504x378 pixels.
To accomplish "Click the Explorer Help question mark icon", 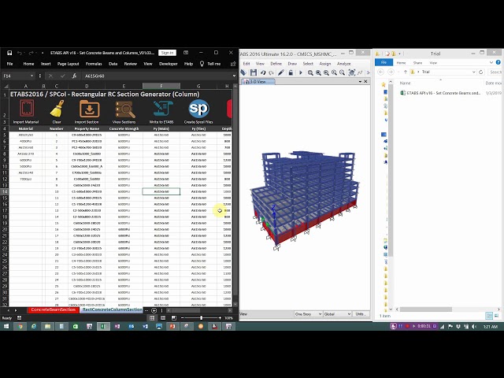I will point(498,62).
